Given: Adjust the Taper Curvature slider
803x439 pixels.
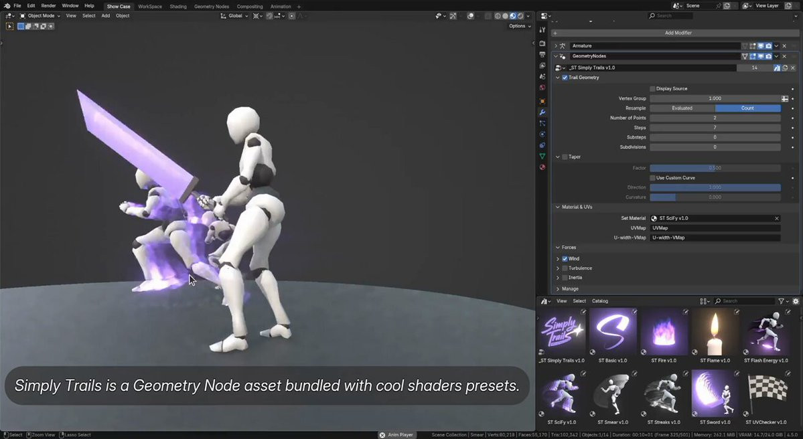Looking at the screenshot, I should click(x=715, y=197).
